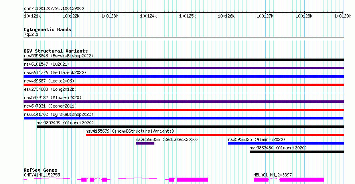This screenshot has width=355, height=184.
Task: Click the first MBLAC1 exon block
Action: (261, 180)
